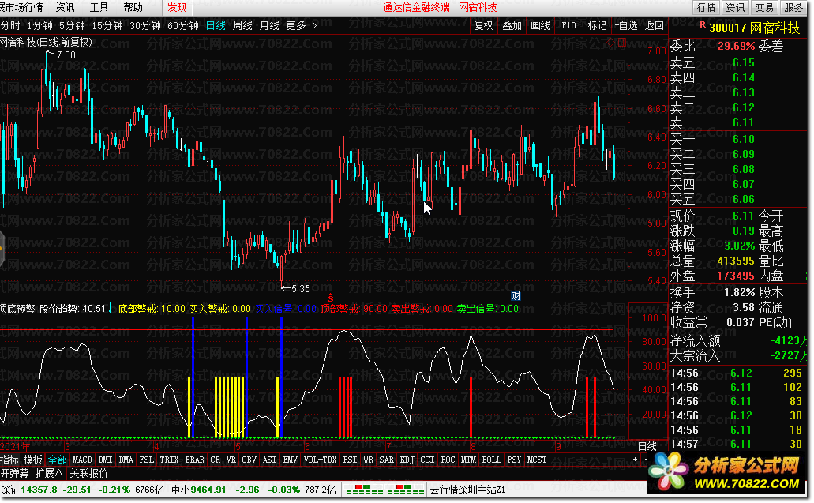Click the 净流入额 -4123万 row

point(739,340)
